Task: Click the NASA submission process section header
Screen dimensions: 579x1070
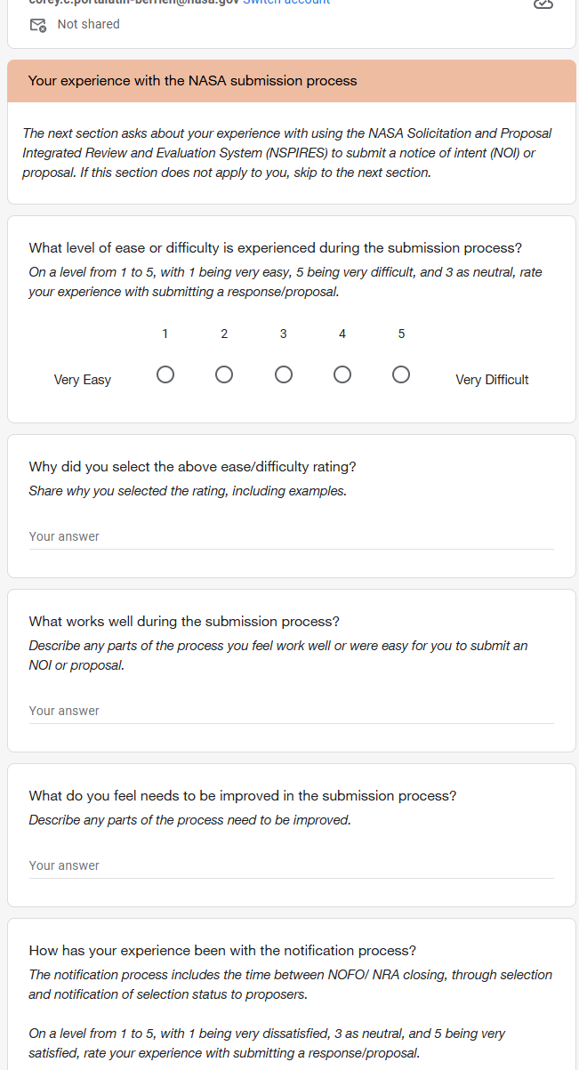Action: click(192, 81)
